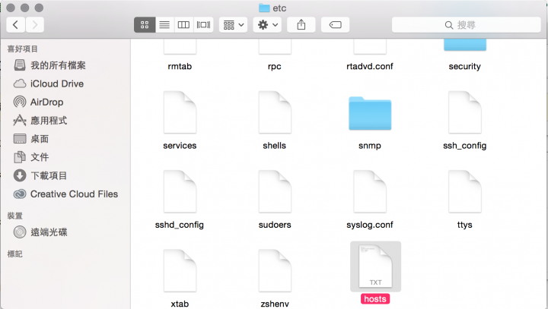The width and height of the screenshot is (548, 309).
Task: Select the services file icon
Action: 180,112
